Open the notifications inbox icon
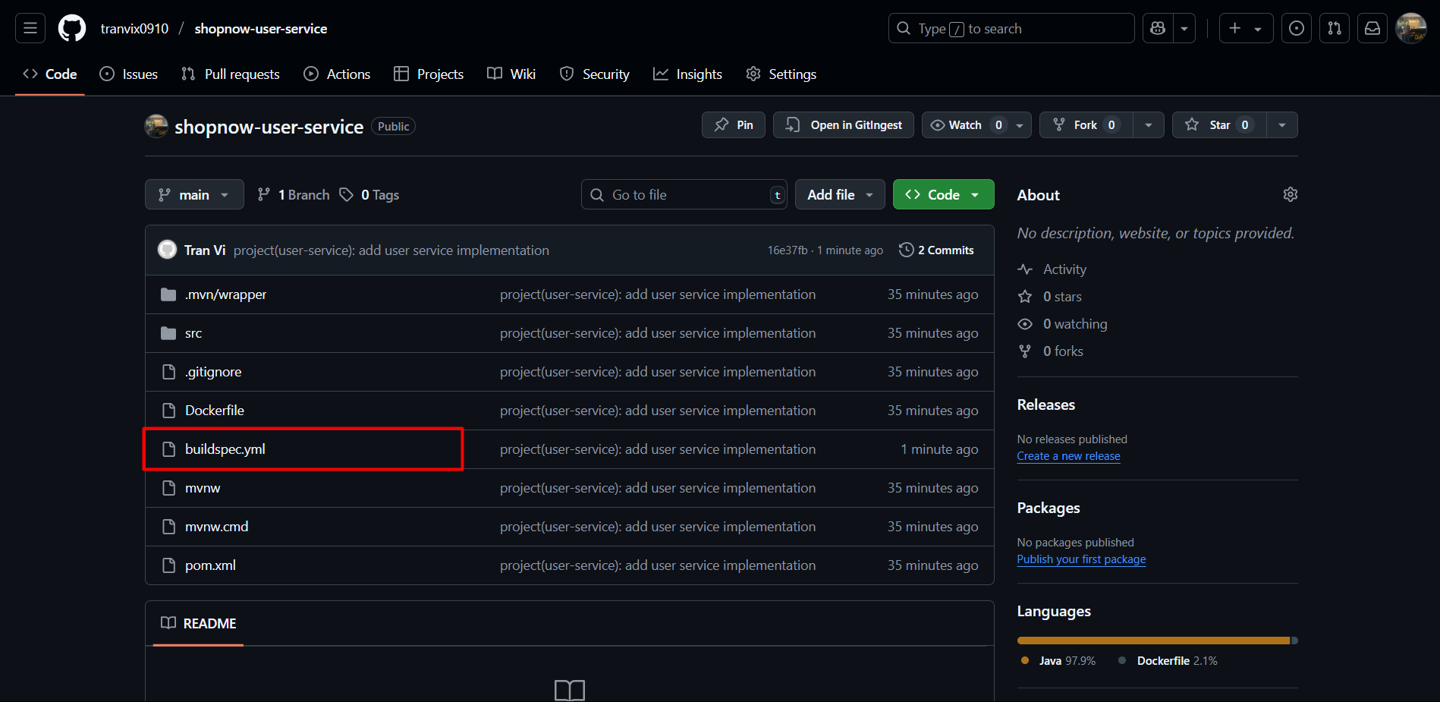This screenshot has height=702, width=1440. pyautogui.click(x=1372, y=28)
